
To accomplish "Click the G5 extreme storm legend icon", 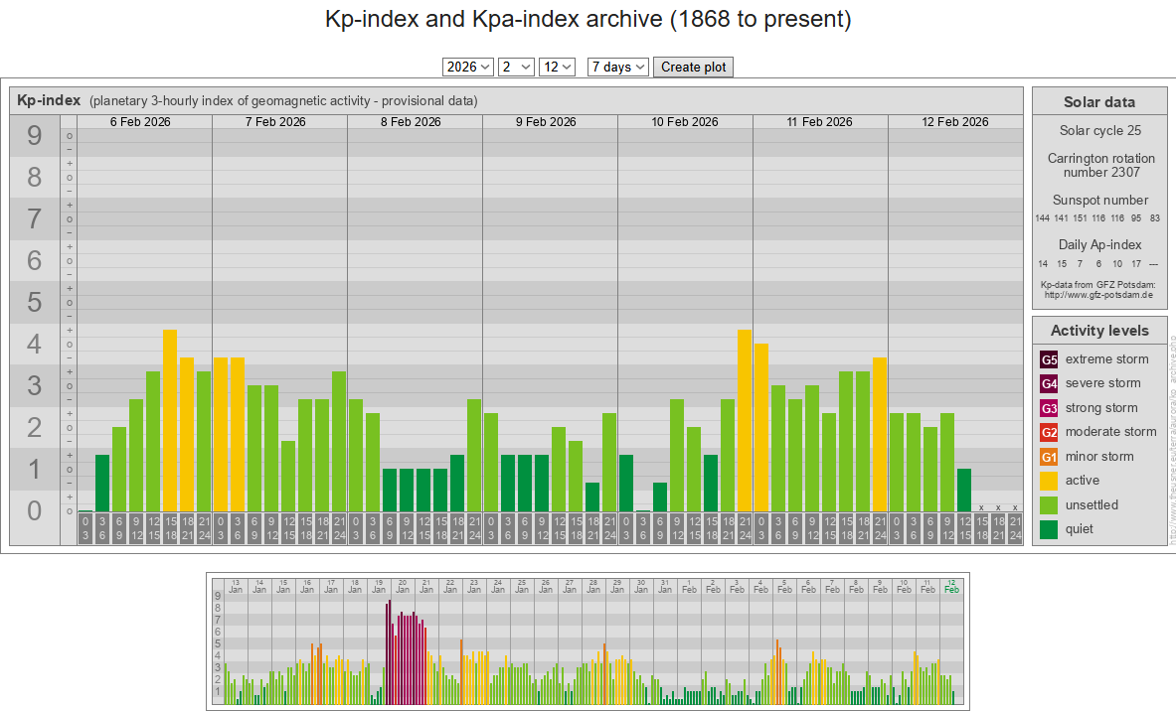I will (1049, 359).
